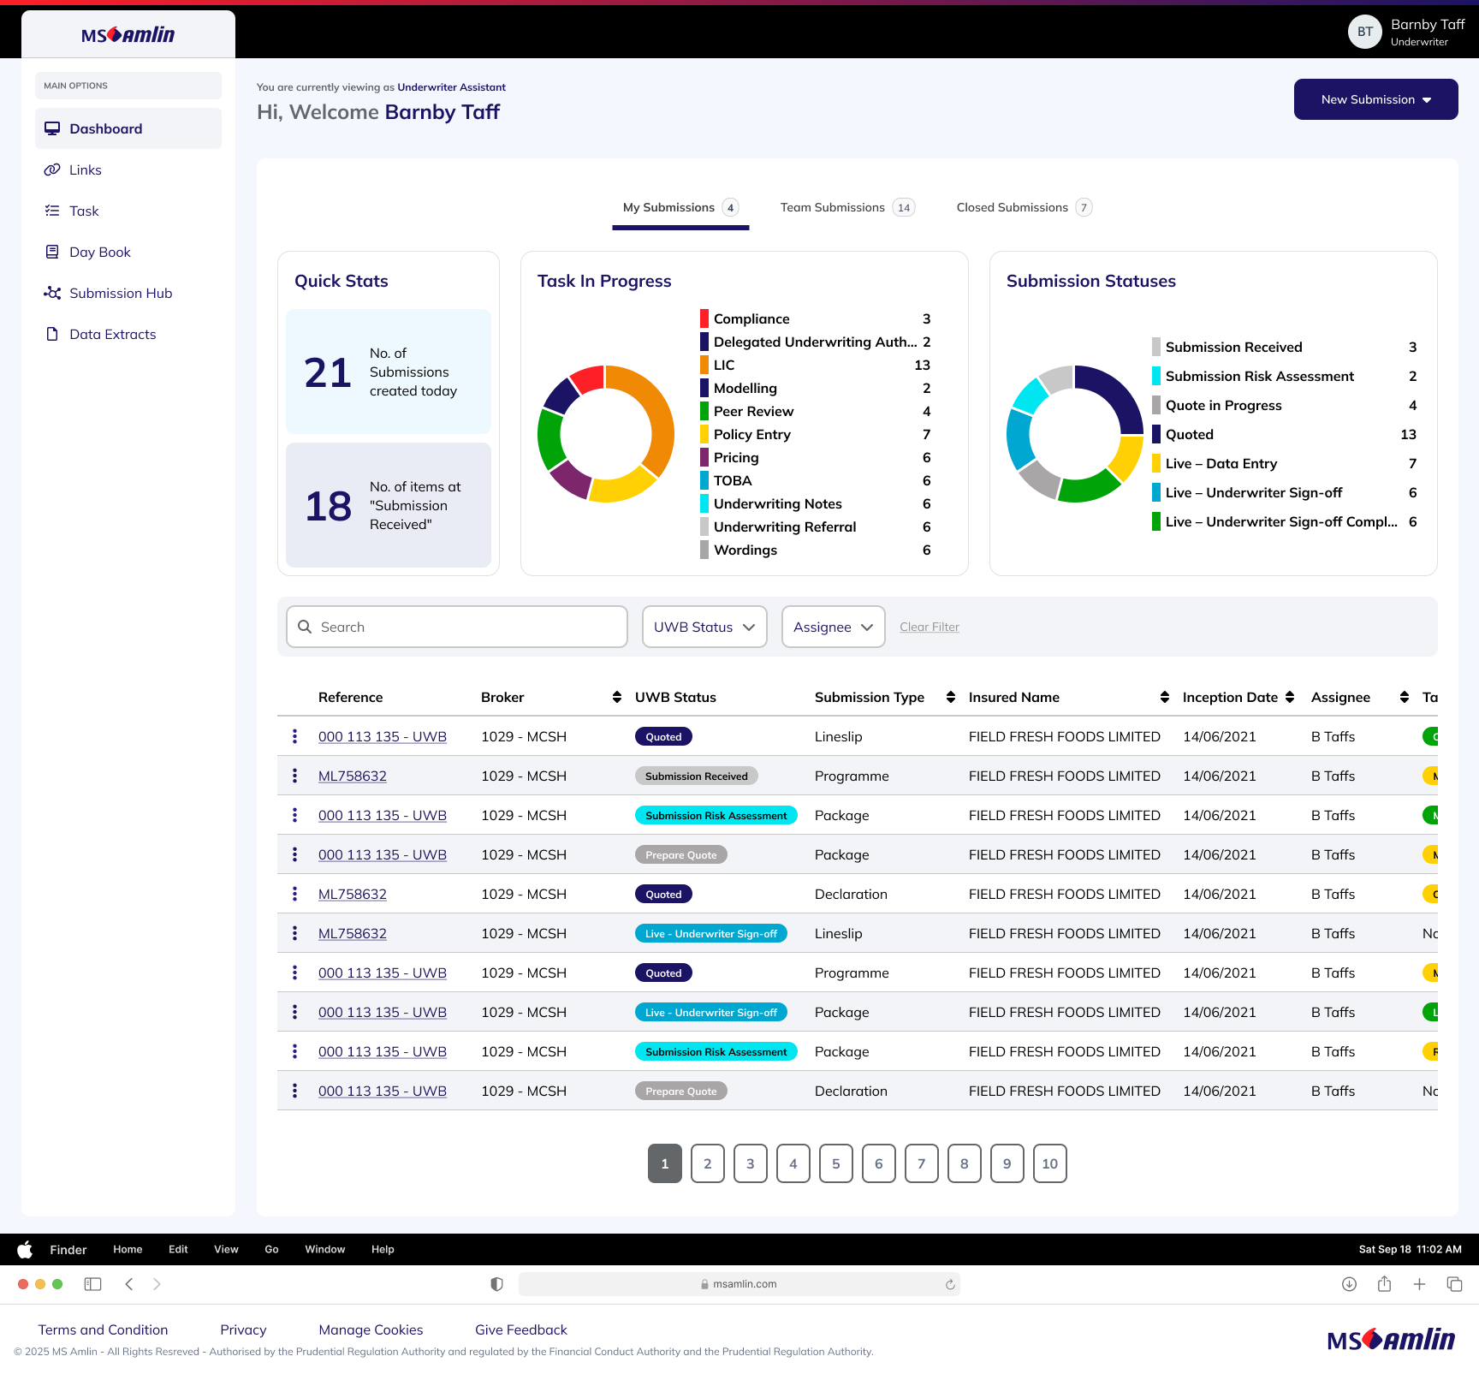This screenshot has width=1479, height=1374.
Task: Toggle sorting on the Inception Date column
Action: point(1289,697)
